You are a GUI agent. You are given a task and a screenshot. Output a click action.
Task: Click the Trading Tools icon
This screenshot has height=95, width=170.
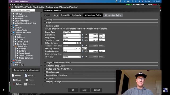[14, 30]
